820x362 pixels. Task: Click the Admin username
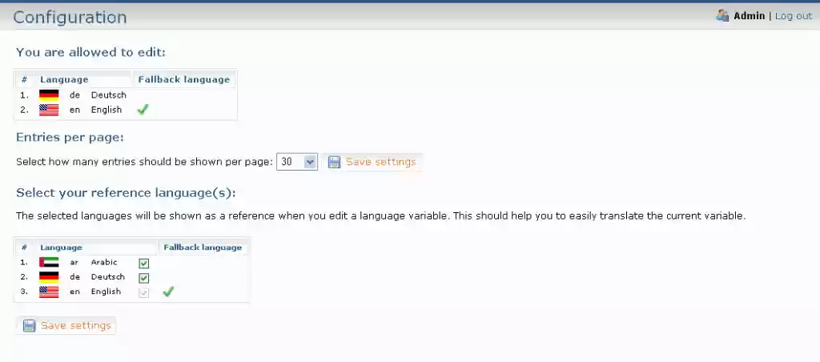click(749, 16)
